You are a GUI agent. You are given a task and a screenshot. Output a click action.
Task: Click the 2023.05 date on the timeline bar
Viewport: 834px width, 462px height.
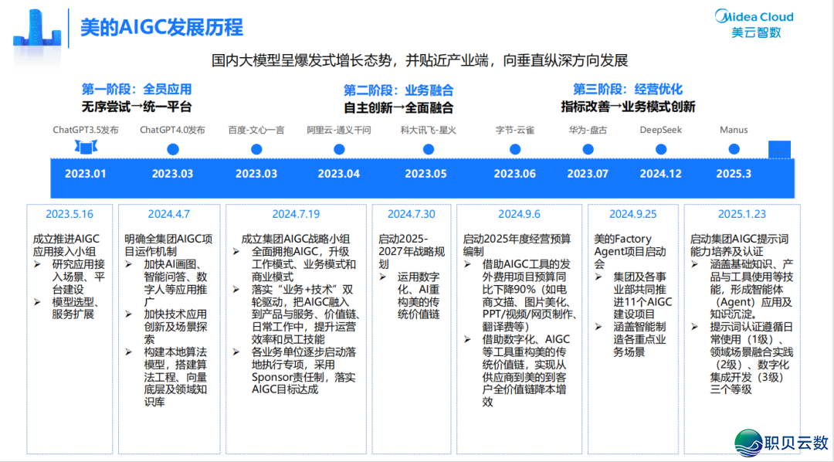[x=425, y=174]
